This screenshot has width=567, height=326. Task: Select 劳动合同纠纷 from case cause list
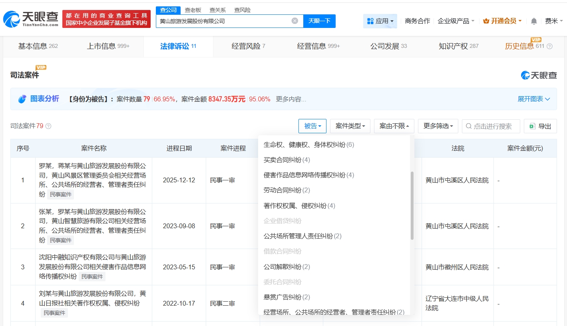tap(286, 190)
